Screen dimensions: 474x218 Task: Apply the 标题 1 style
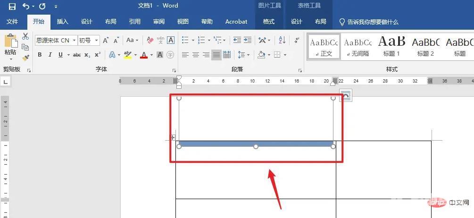tap(391, 47)
